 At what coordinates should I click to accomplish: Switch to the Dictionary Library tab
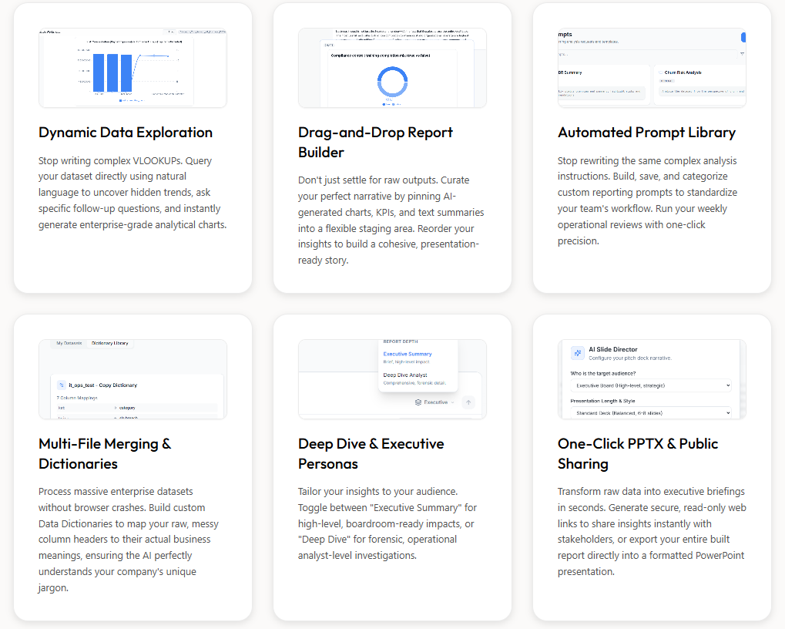109,343
